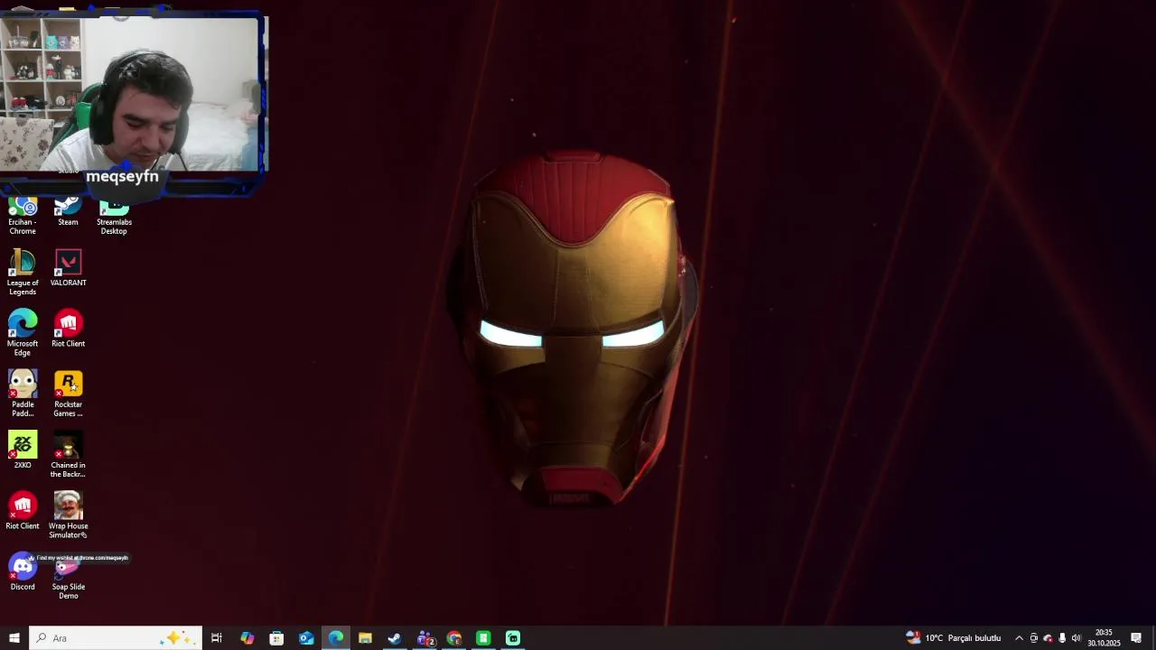
Task: Select the Riot Client icon beside Wrap House Simulator
Action: tap(23, 511)
